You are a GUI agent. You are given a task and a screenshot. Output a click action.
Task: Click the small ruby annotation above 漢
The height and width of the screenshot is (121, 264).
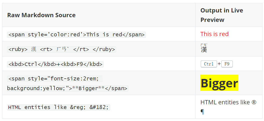(x=204, y=45)
